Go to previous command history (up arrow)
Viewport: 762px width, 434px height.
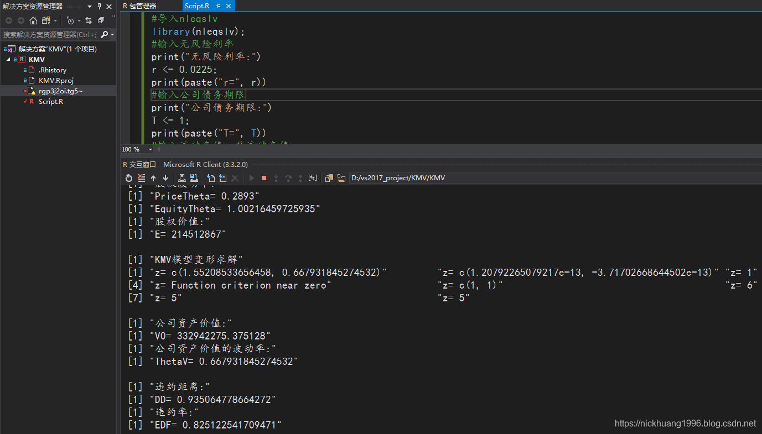coord(153,178)
